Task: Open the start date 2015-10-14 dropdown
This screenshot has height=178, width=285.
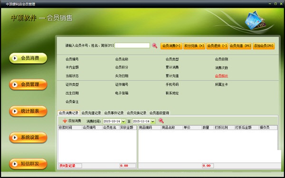Action: coord(123,121)
